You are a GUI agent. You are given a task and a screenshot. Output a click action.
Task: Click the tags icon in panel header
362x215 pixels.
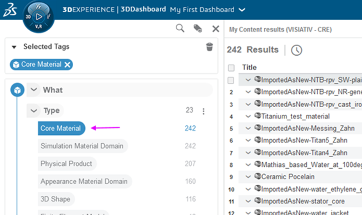click(x=198, y=28)
